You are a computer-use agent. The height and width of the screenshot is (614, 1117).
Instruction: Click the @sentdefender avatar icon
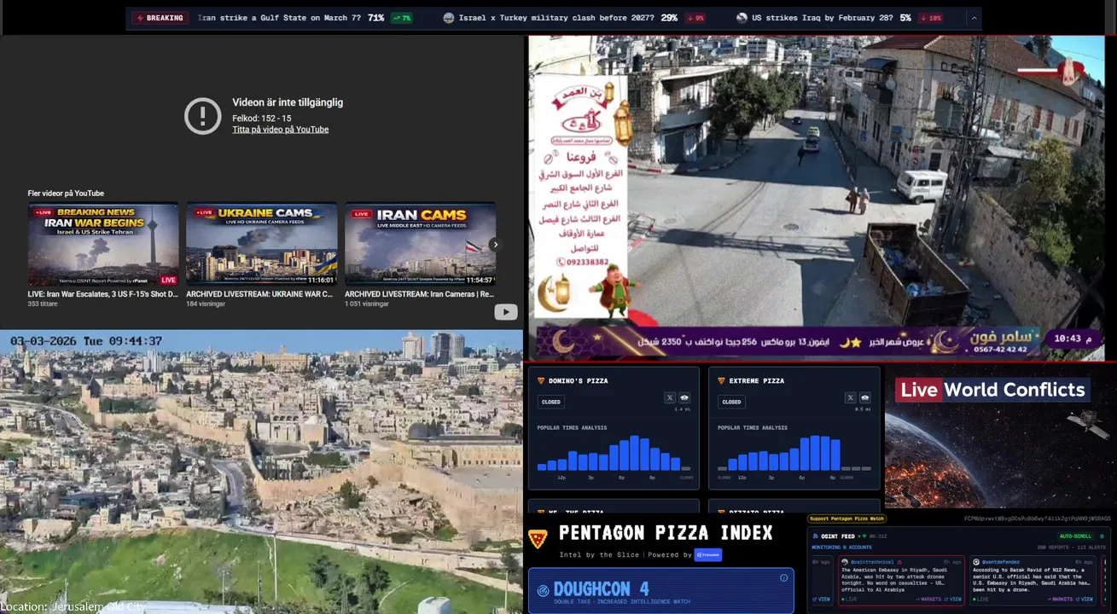976,562
